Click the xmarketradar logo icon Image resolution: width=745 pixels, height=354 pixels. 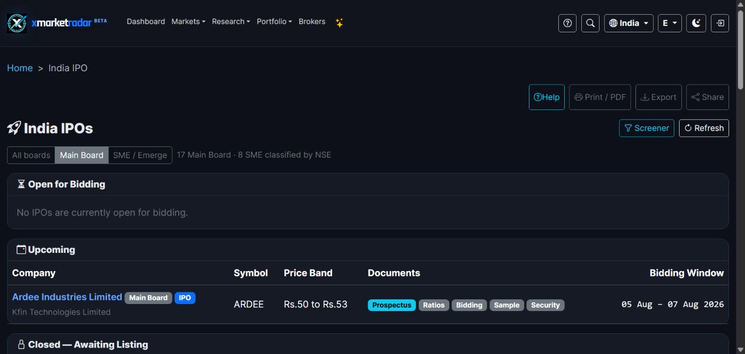[17, 23]
